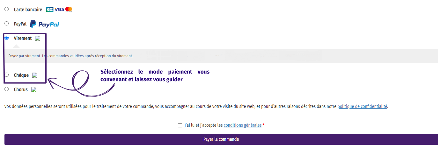Open the conditions générales link
Screen dimensions: 448x157
[243, 125]
